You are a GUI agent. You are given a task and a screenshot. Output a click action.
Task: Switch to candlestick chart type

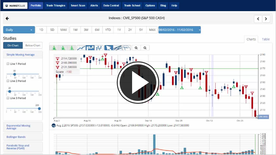click(90, 48)
